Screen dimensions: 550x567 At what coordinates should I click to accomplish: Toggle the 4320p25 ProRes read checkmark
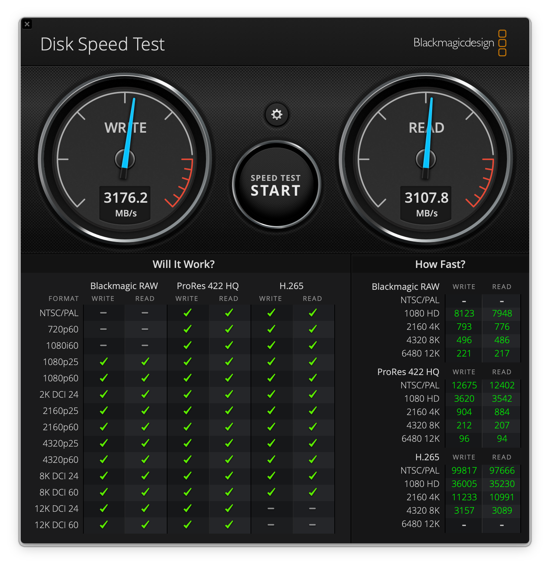229,443
